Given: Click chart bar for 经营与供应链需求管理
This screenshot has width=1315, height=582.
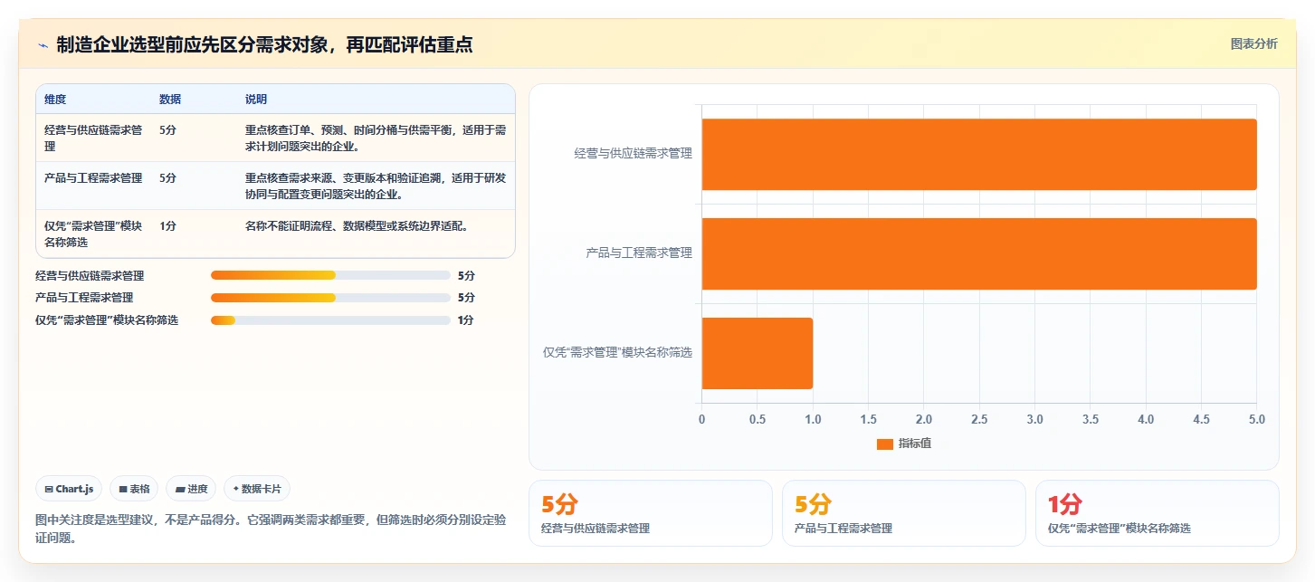Looking at the screenshot, I should pos(979,154).
